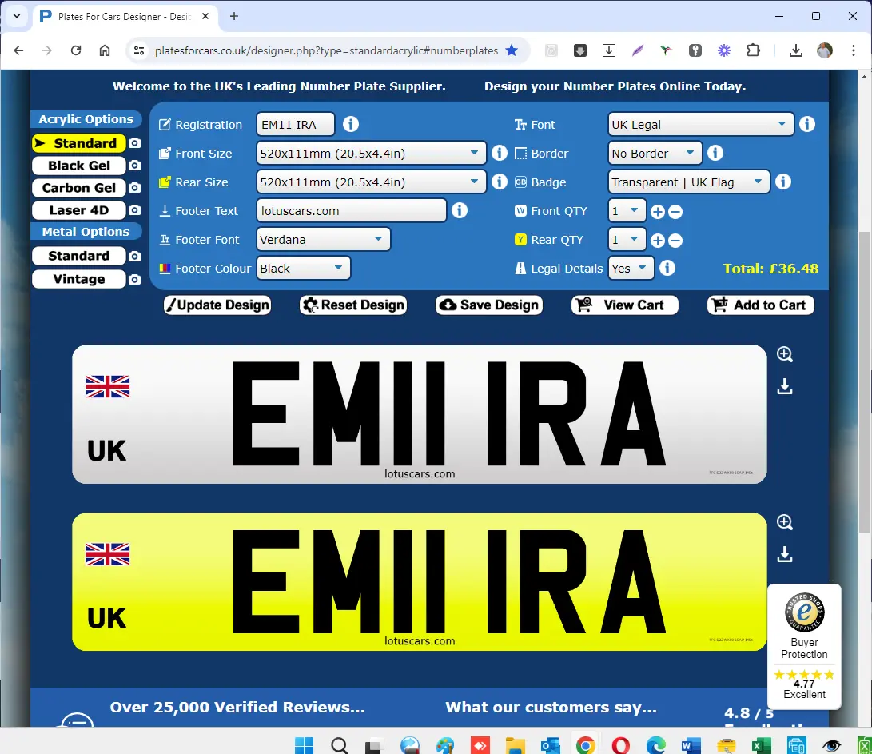The height and width of the screenshot is (754, 872).
Task: Expand the Badge dropdown menu
Action: 688,182
